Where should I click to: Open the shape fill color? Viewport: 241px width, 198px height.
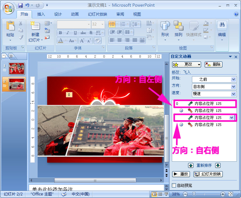coord(206,23)
